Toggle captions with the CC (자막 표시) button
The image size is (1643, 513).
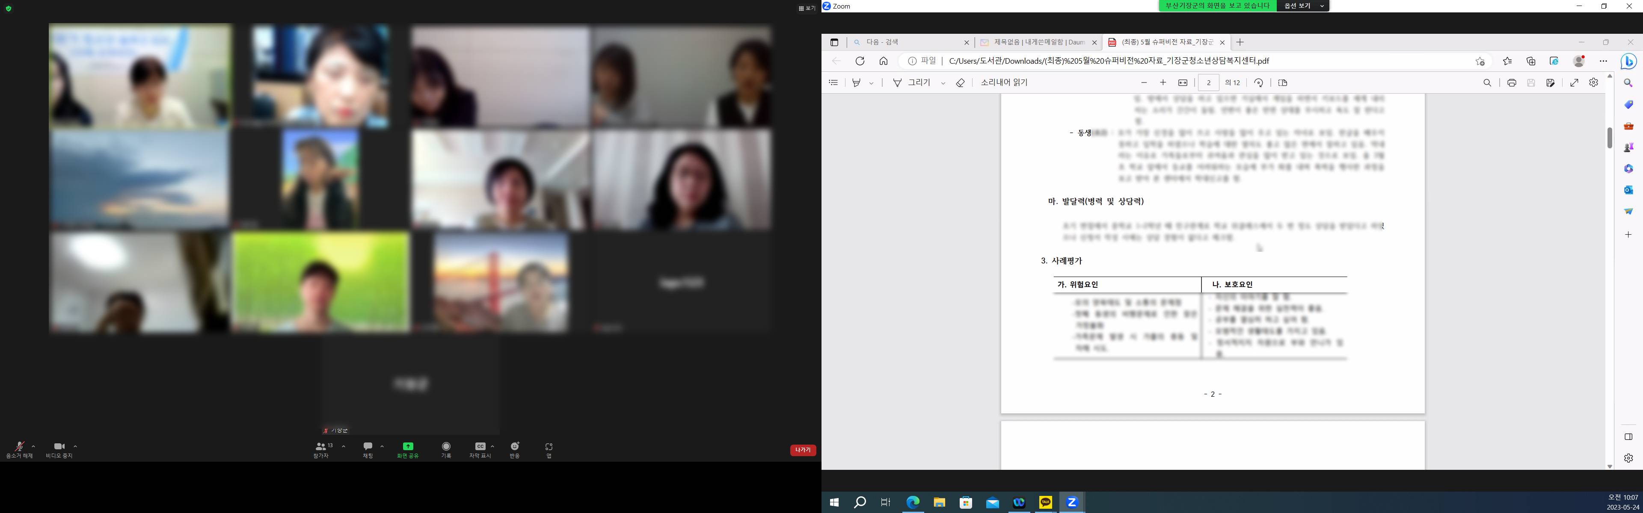coord(480,450)
